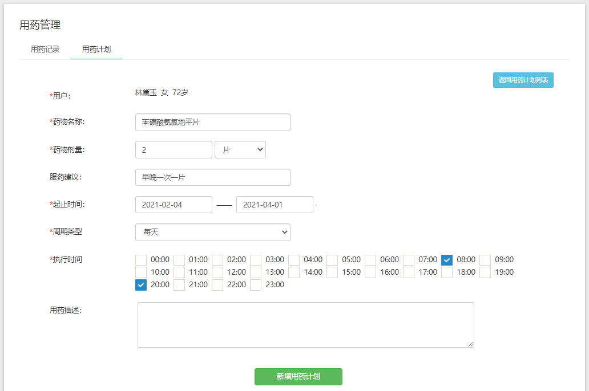This screenshot has height=391, width=589.
Task: Select the 23:00 time slot
Action: (255, 284)
